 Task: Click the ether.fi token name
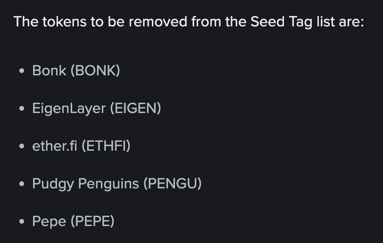point(55,146)
